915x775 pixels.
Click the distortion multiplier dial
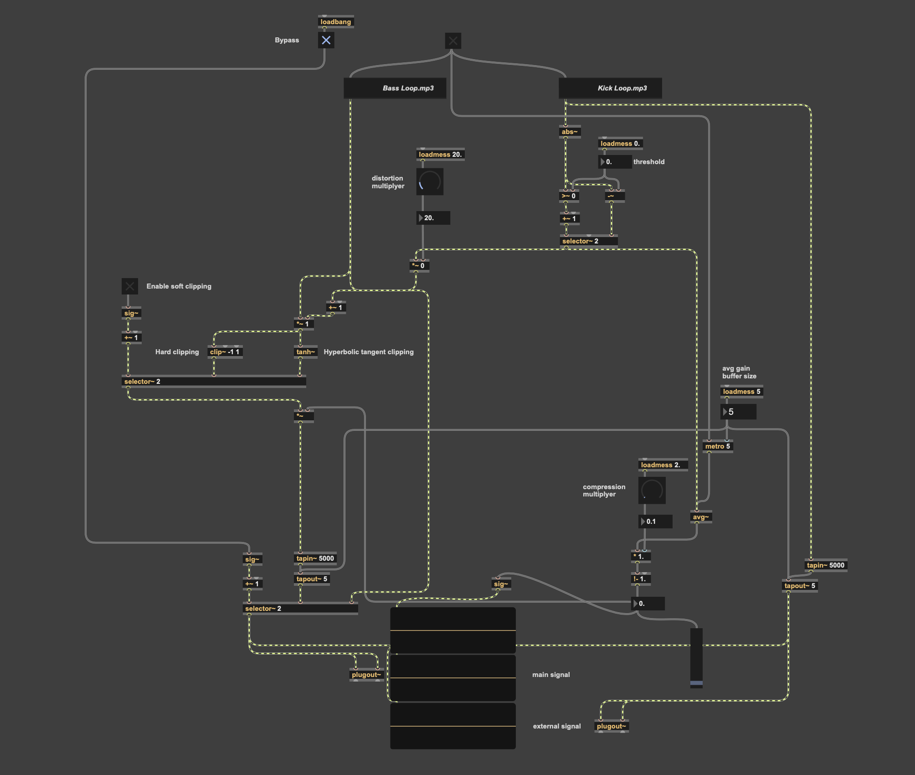tap(429, 182)
